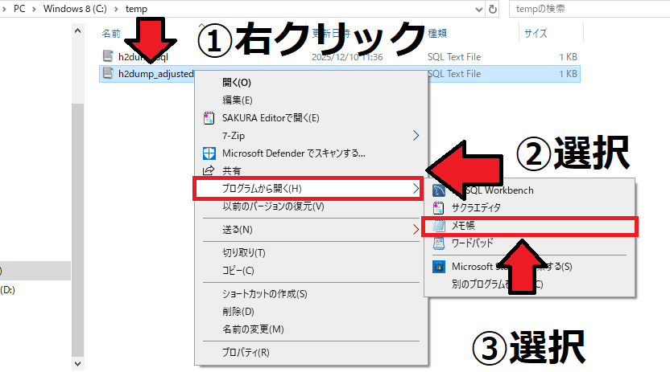The image size is (670, 372).
Task: Click the MySQL Workbench dolphin icon
Action: [439, 190]
